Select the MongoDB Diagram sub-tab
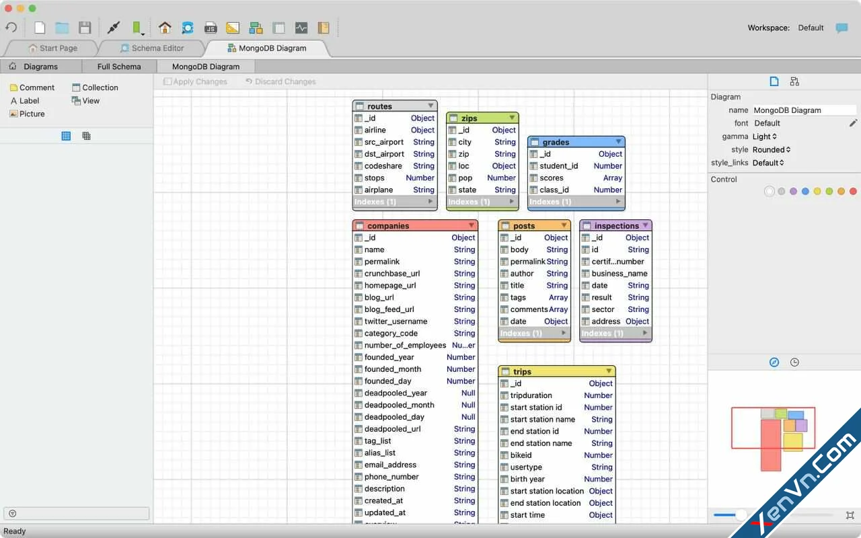The width and height of the screenshot is (861, 538). click(x=206, y=67)
